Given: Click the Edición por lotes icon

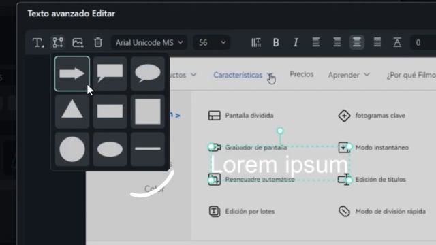Looking at the screenshot, I should pos(215,212).
